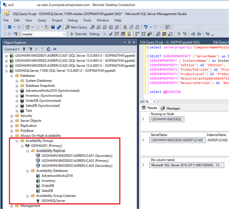229x209 pixels.
Task: Click the Parse checkmark icon next to Debug
Action: (x=111, y=34)
